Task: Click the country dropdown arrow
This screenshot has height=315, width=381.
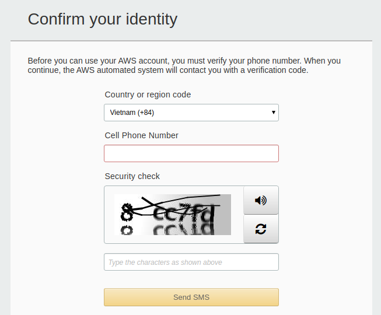Action: (274, 113)
